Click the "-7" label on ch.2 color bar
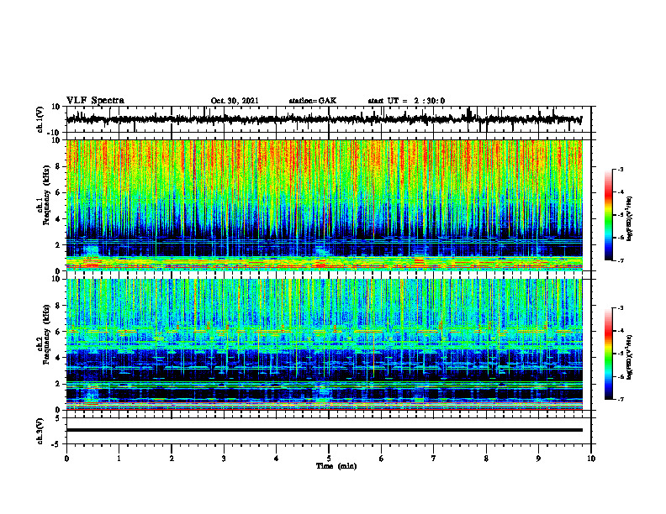 (621, 399)
